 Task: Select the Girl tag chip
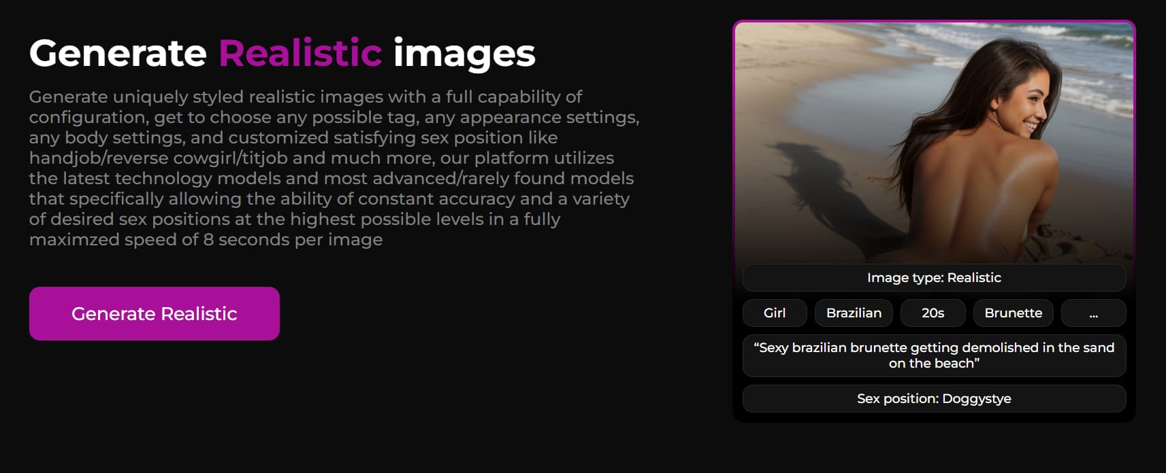[x=775, y=313]
